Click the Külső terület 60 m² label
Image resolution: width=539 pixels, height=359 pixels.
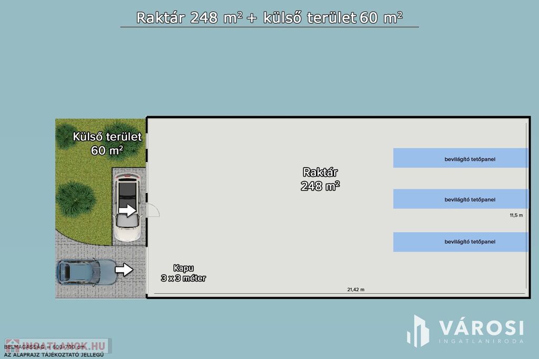(x=107, y=143)
